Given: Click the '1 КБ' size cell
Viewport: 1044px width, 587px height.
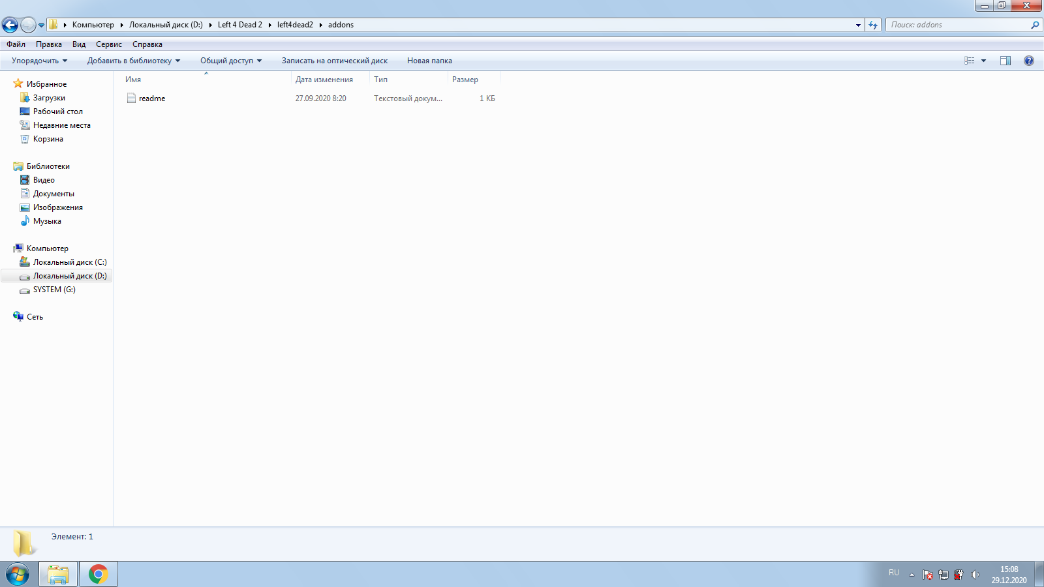Looking at the screenshot, I should [x=487, y=98].
